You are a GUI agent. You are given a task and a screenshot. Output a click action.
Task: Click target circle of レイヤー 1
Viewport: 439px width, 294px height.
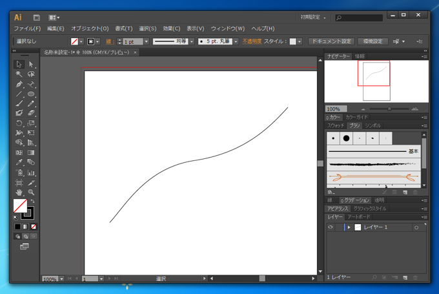tap(416, 227)
